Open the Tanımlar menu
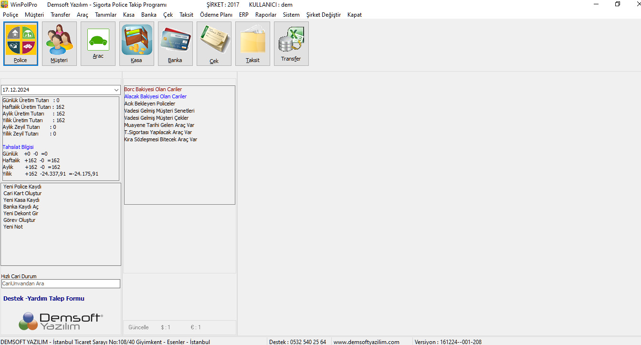This screenshot has height=345, width=641. [105, 15]
